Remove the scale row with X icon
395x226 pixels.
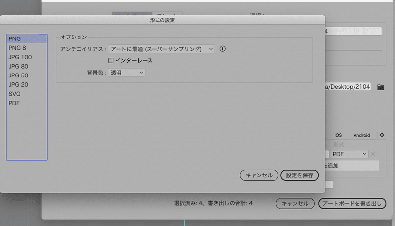[373, 154]
